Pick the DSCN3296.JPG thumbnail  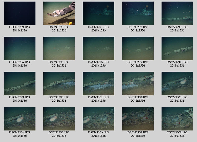(98, 48)
